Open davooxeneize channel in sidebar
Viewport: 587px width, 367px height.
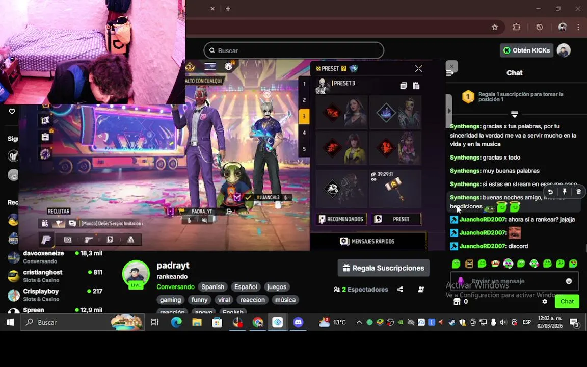point(56,257)
